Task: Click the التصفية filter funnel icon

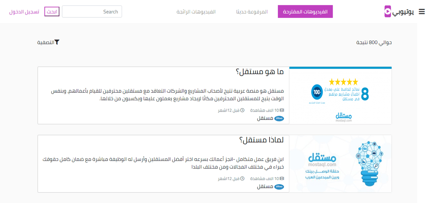Action: 57,42
